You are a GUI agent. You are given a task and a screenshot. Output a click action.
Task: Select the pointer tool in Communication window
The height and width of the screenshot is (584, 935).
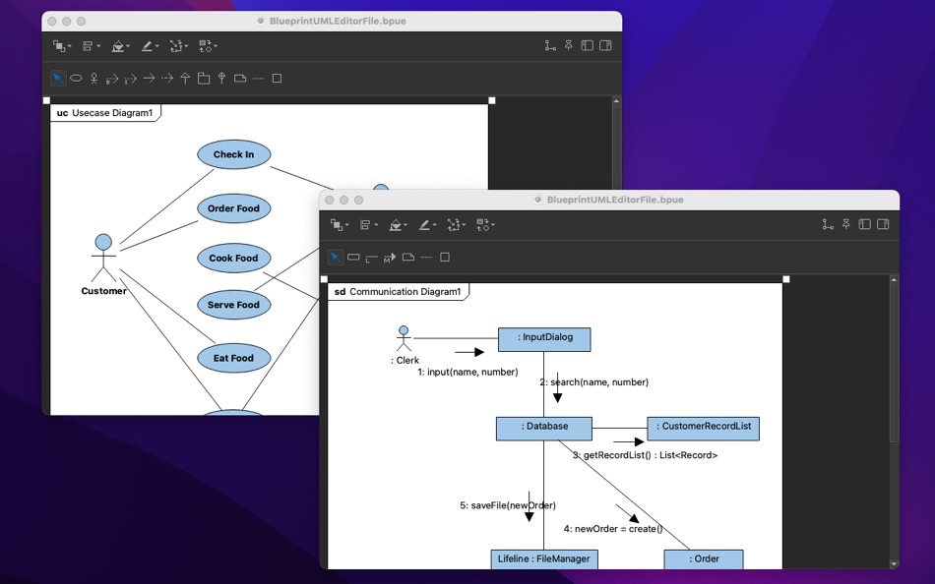coord(335,257)
